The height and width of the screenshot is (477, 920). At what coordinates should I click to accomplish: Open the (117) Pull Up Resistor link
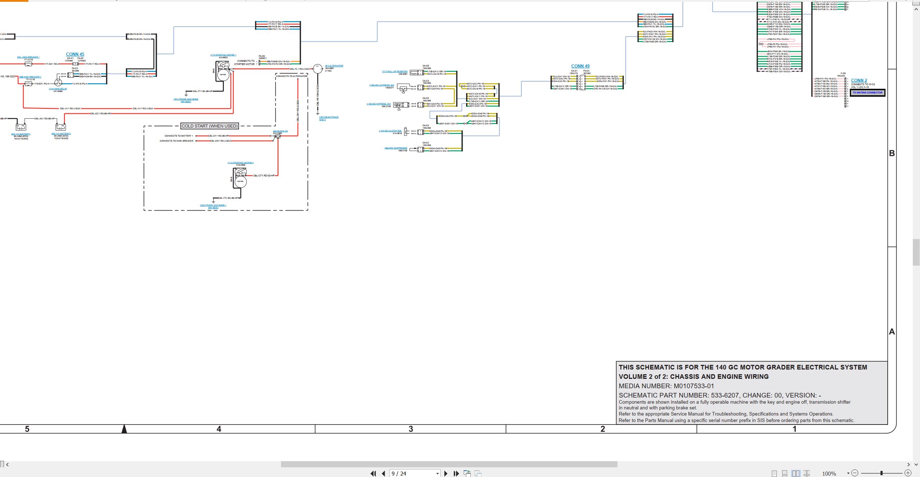tap(395, 72)
